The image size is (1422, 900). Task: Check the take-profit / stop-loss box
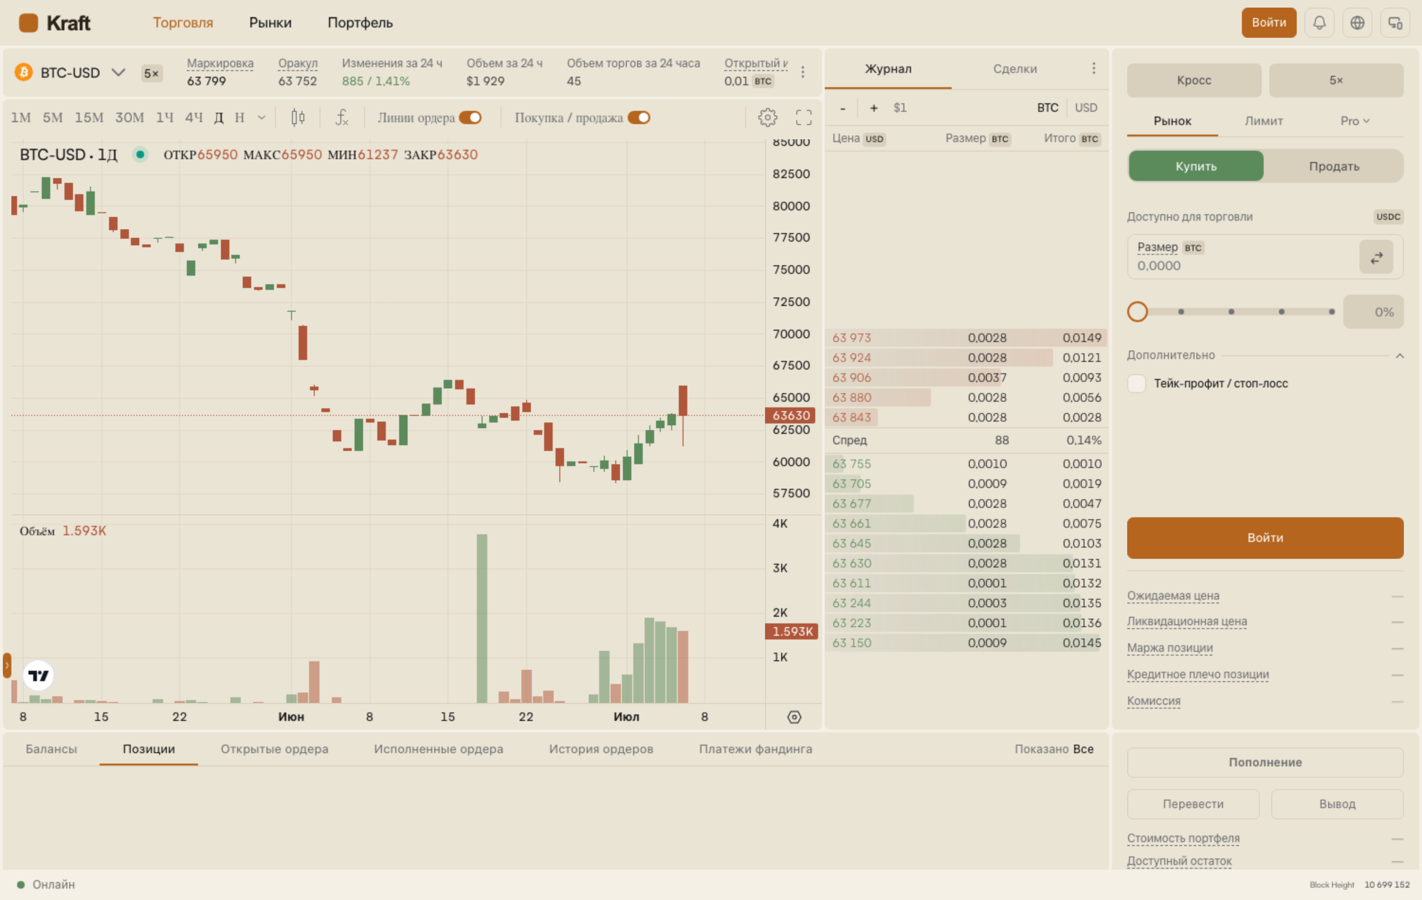click(x=1136, y=384)
